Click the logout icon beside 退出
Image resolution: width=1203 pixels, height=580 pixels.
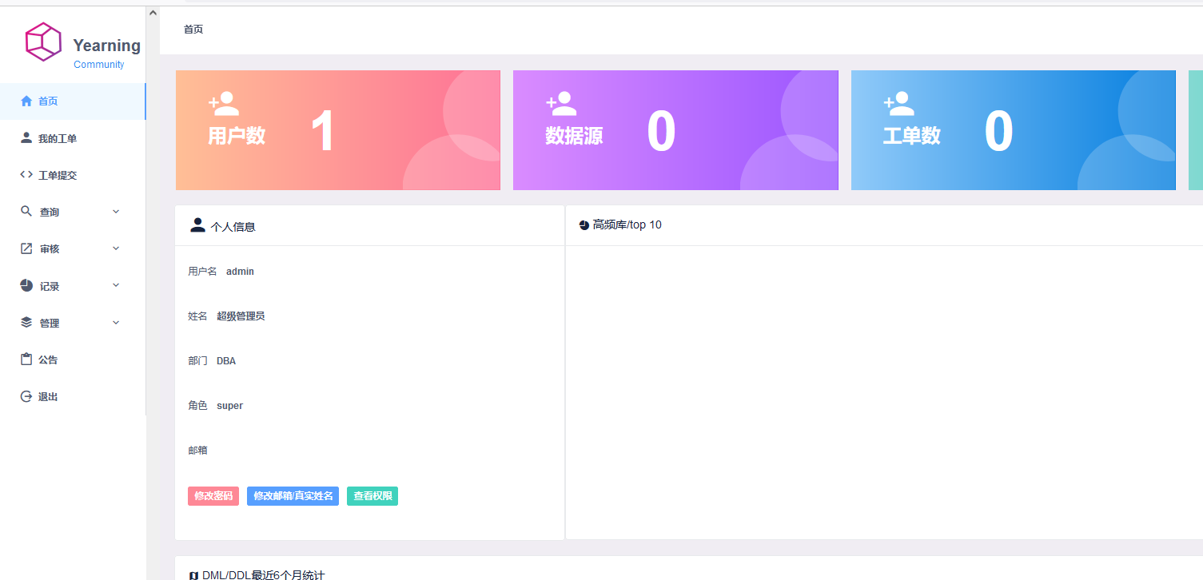(x=26, y=396)
